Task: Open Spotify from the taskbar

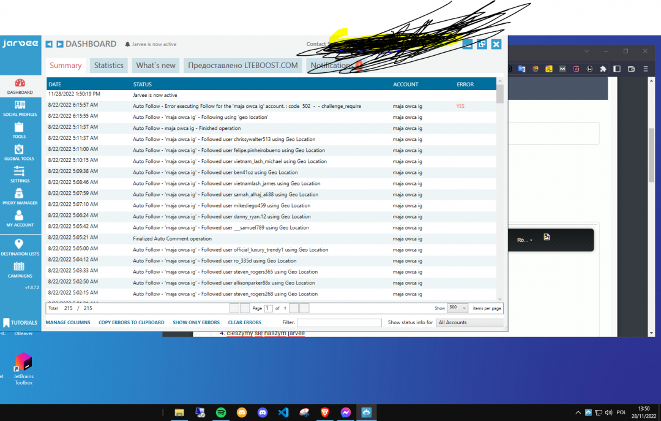Action: (221, 412)
